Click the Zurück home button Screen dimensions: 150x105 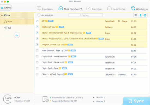click(x=6, y=8)
